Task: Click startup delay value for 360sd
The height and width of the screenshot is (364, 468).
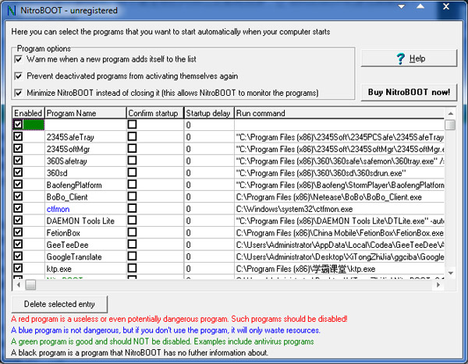Action: coord(188,173)
